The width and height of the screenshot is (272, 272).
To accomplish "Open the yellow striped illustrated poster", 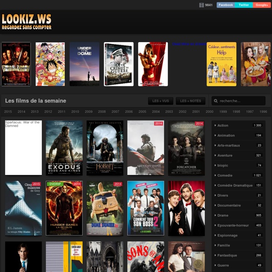I will [64, 257].
